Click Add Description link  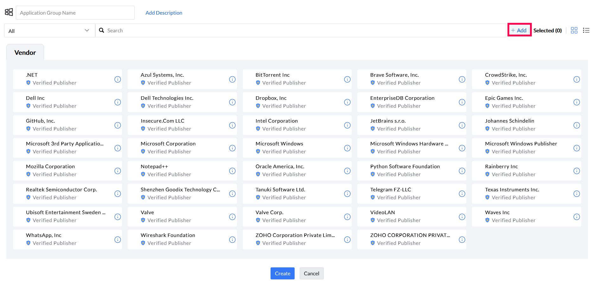(x=164, y=13)
